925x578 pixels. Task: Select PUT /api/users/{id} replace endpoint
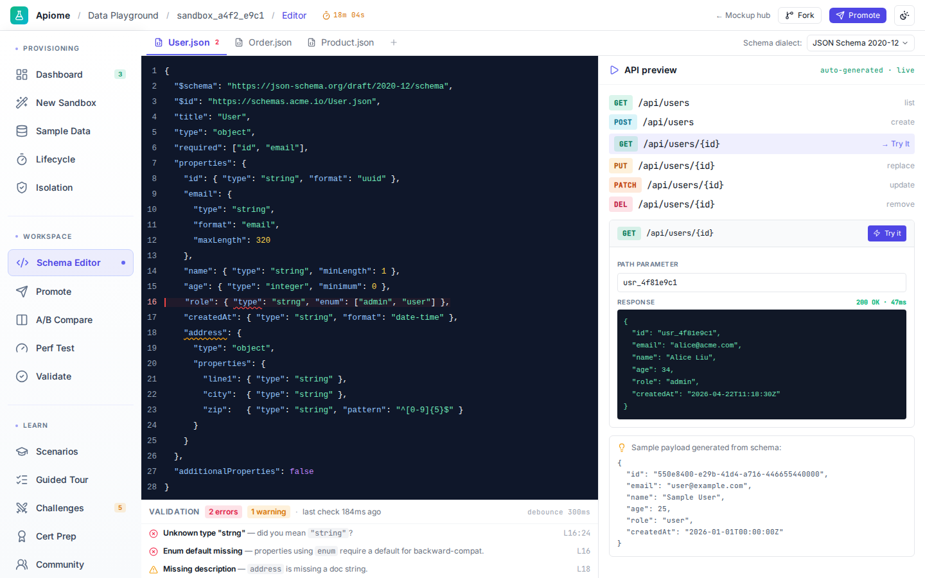[x=762, y=166]
